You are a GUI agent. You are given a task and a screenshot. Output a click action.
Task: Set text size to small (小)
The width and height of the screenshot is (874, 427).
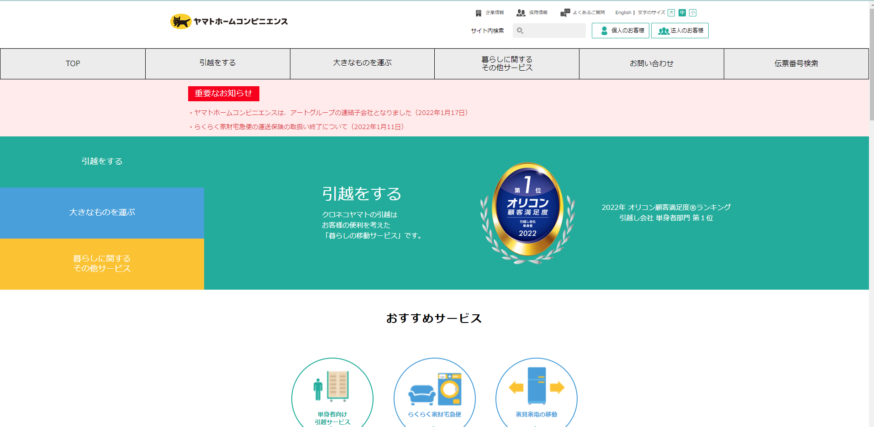coord(693,13)
